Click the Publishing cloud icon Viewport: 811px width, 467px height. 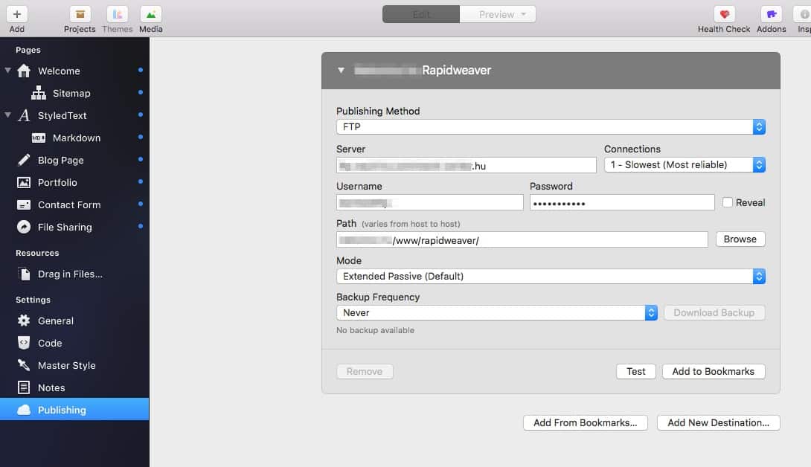point(24,410)
